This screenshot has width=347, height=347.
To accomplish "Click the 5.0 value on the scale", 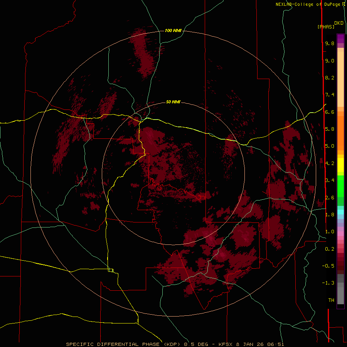I will [x=330, y=146].
